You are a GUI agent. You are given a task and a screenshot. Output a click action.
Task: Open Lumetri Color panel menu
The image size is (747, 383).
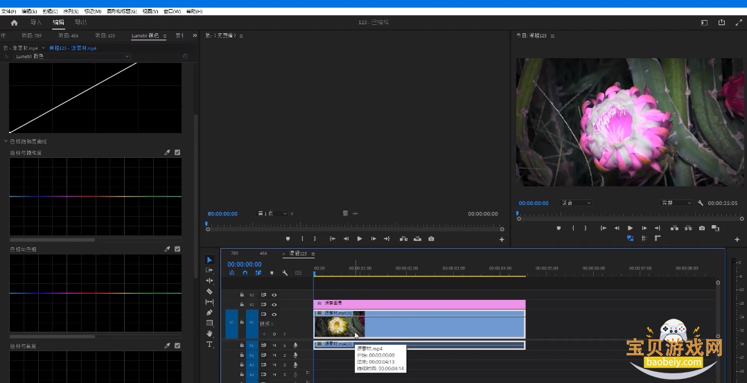pyautogui.click(x=165, y=36)
